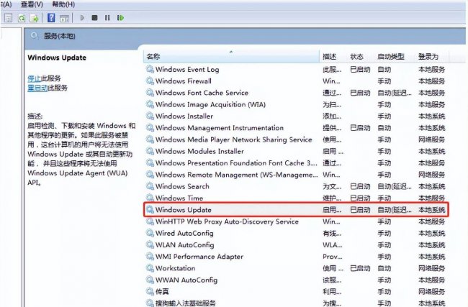
Task: Click the Properties sheet toolbar icon
Action: (9, 18)
